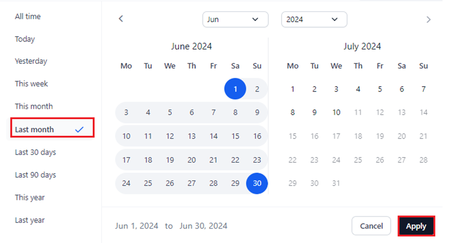Click June 30 end date

[x=257, y=183]
